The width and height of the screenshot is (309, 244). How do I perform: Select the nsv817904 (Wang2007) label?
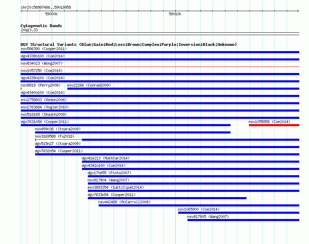click(108, 180)
